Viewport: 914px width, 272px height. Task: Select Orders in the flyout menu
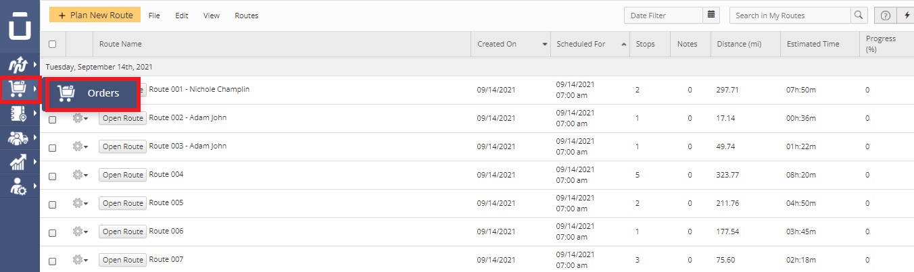(91, 94)
